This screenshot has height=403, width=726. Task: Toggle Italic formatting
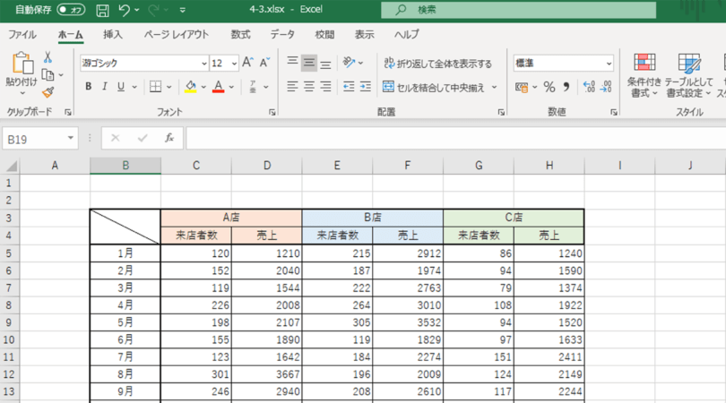[105, 87]
